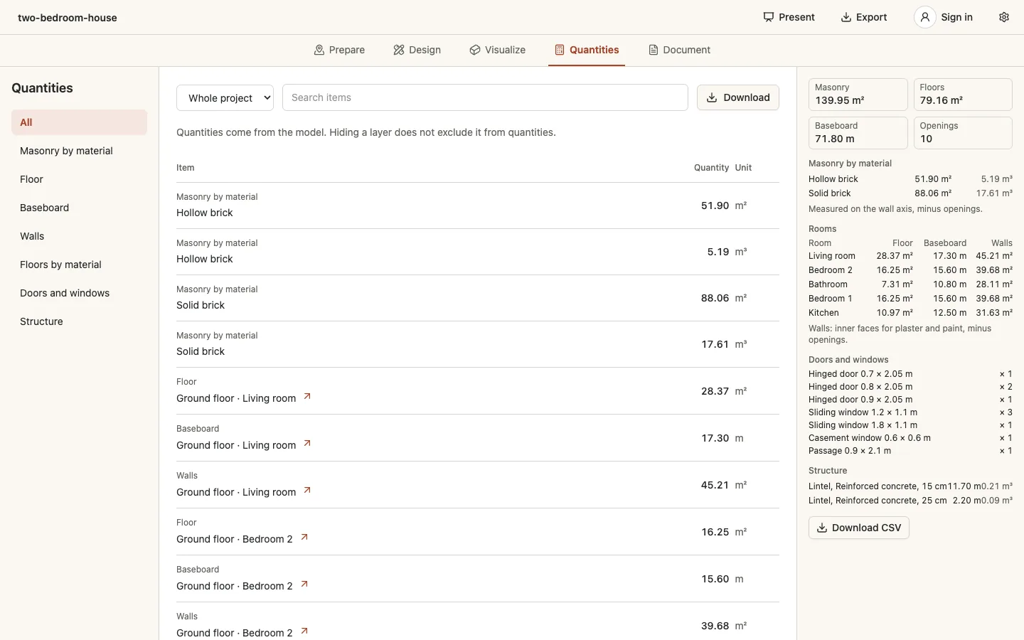Screen dimensions: 1024x640
Task: Click the Quantity column header
Action: (711, 168)
